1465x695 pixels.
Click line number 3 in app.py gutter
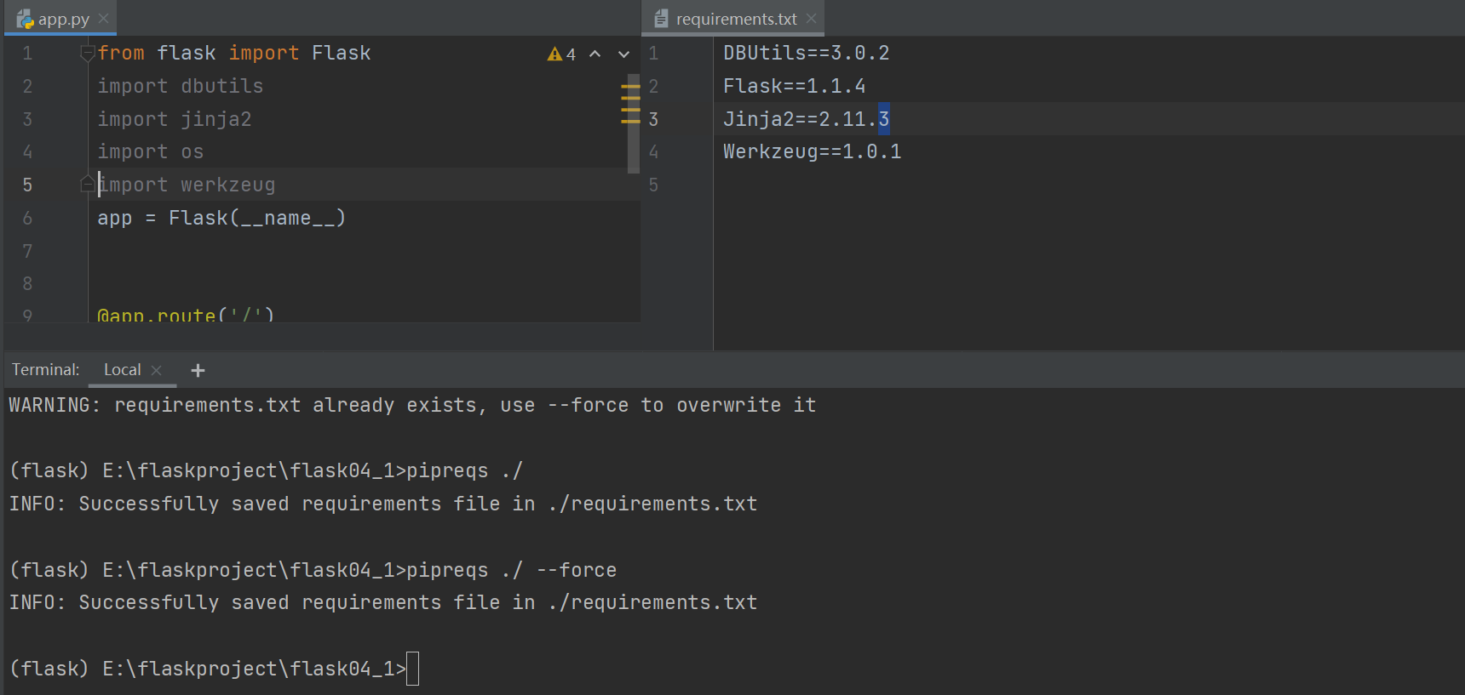27,119
